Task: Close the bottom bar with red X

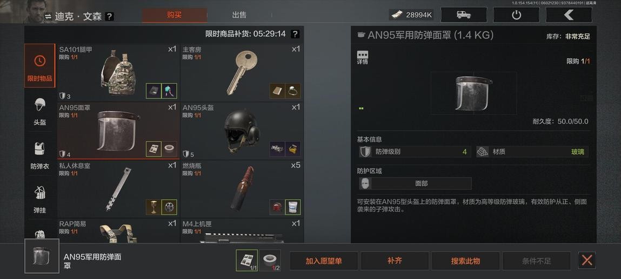Action: pos(587,261)
